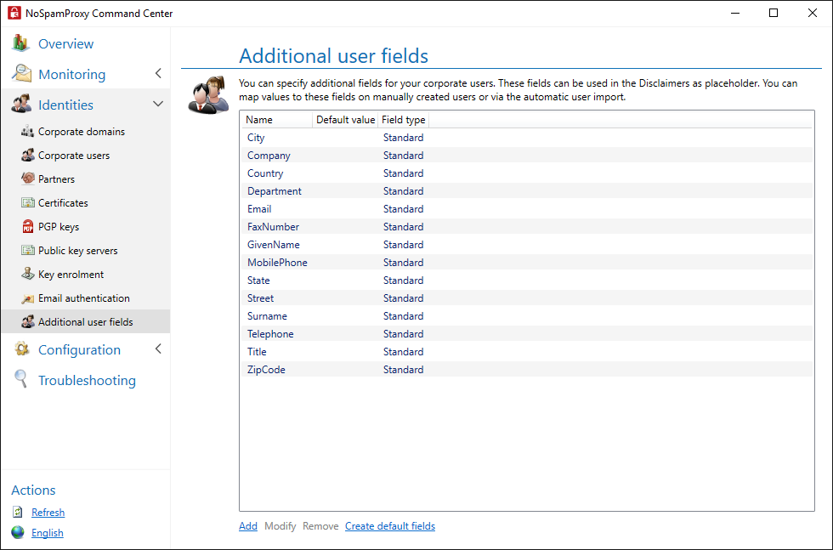The image size is (833, 550).
Task: Go to Email authentication
Action: [x=84, y=298]
